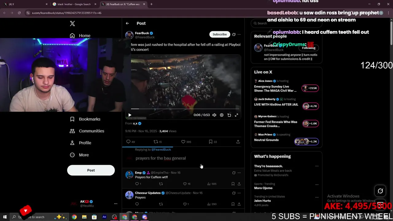Viewport: 393px width, 221px height.
Task: Reply to Emp's comment
Action: click(x=138, y=184)
